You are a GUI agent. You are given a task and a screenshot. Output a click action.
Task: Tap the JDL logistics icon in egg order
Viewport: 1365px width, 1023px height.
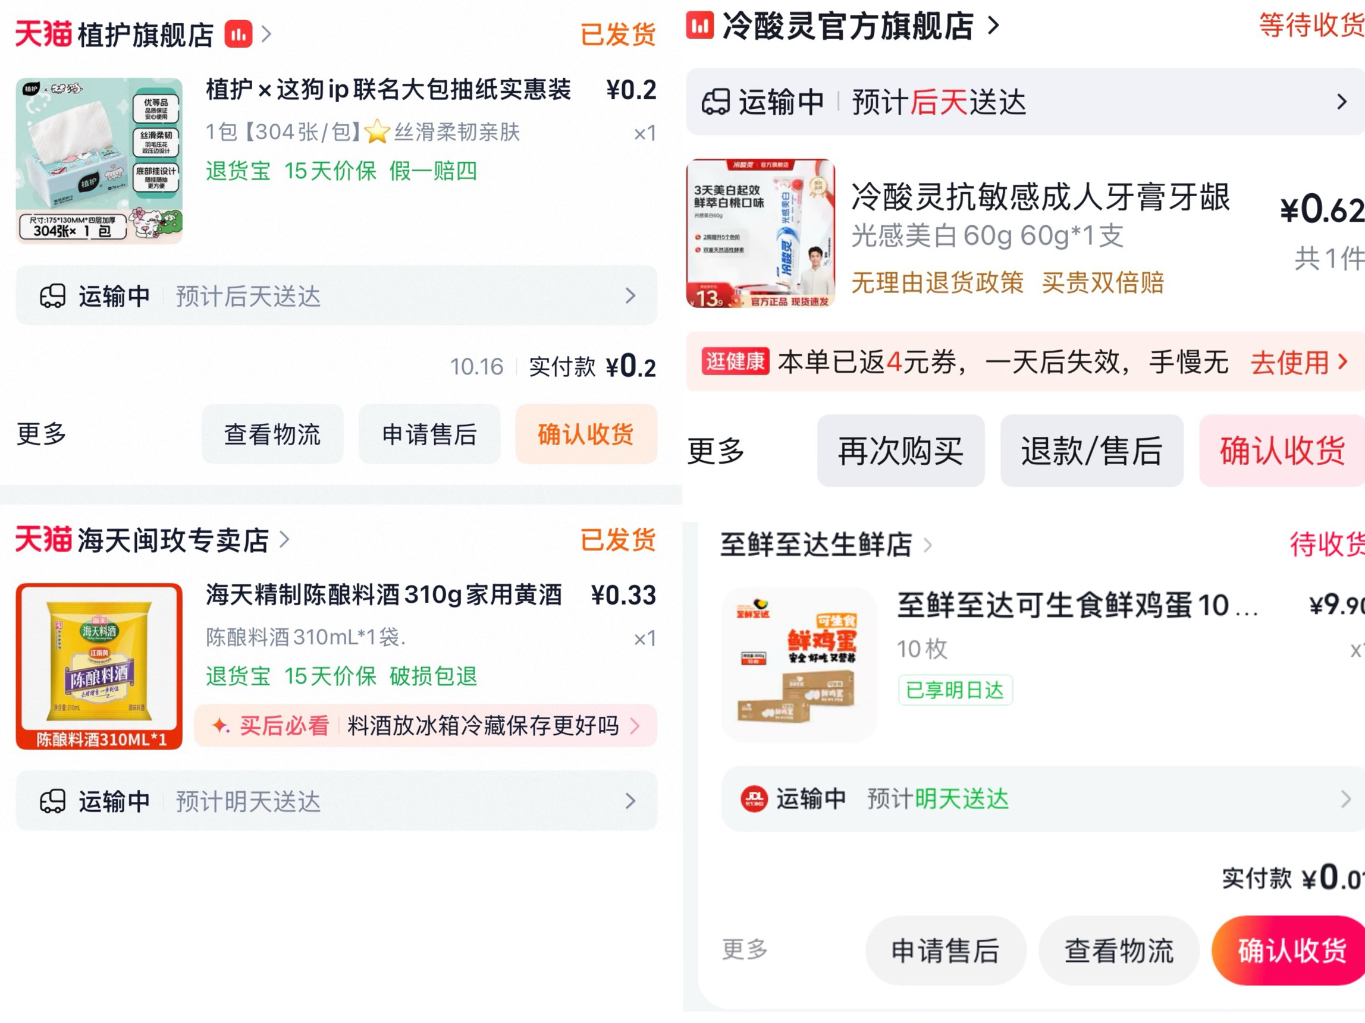click(x=754, y=799)
